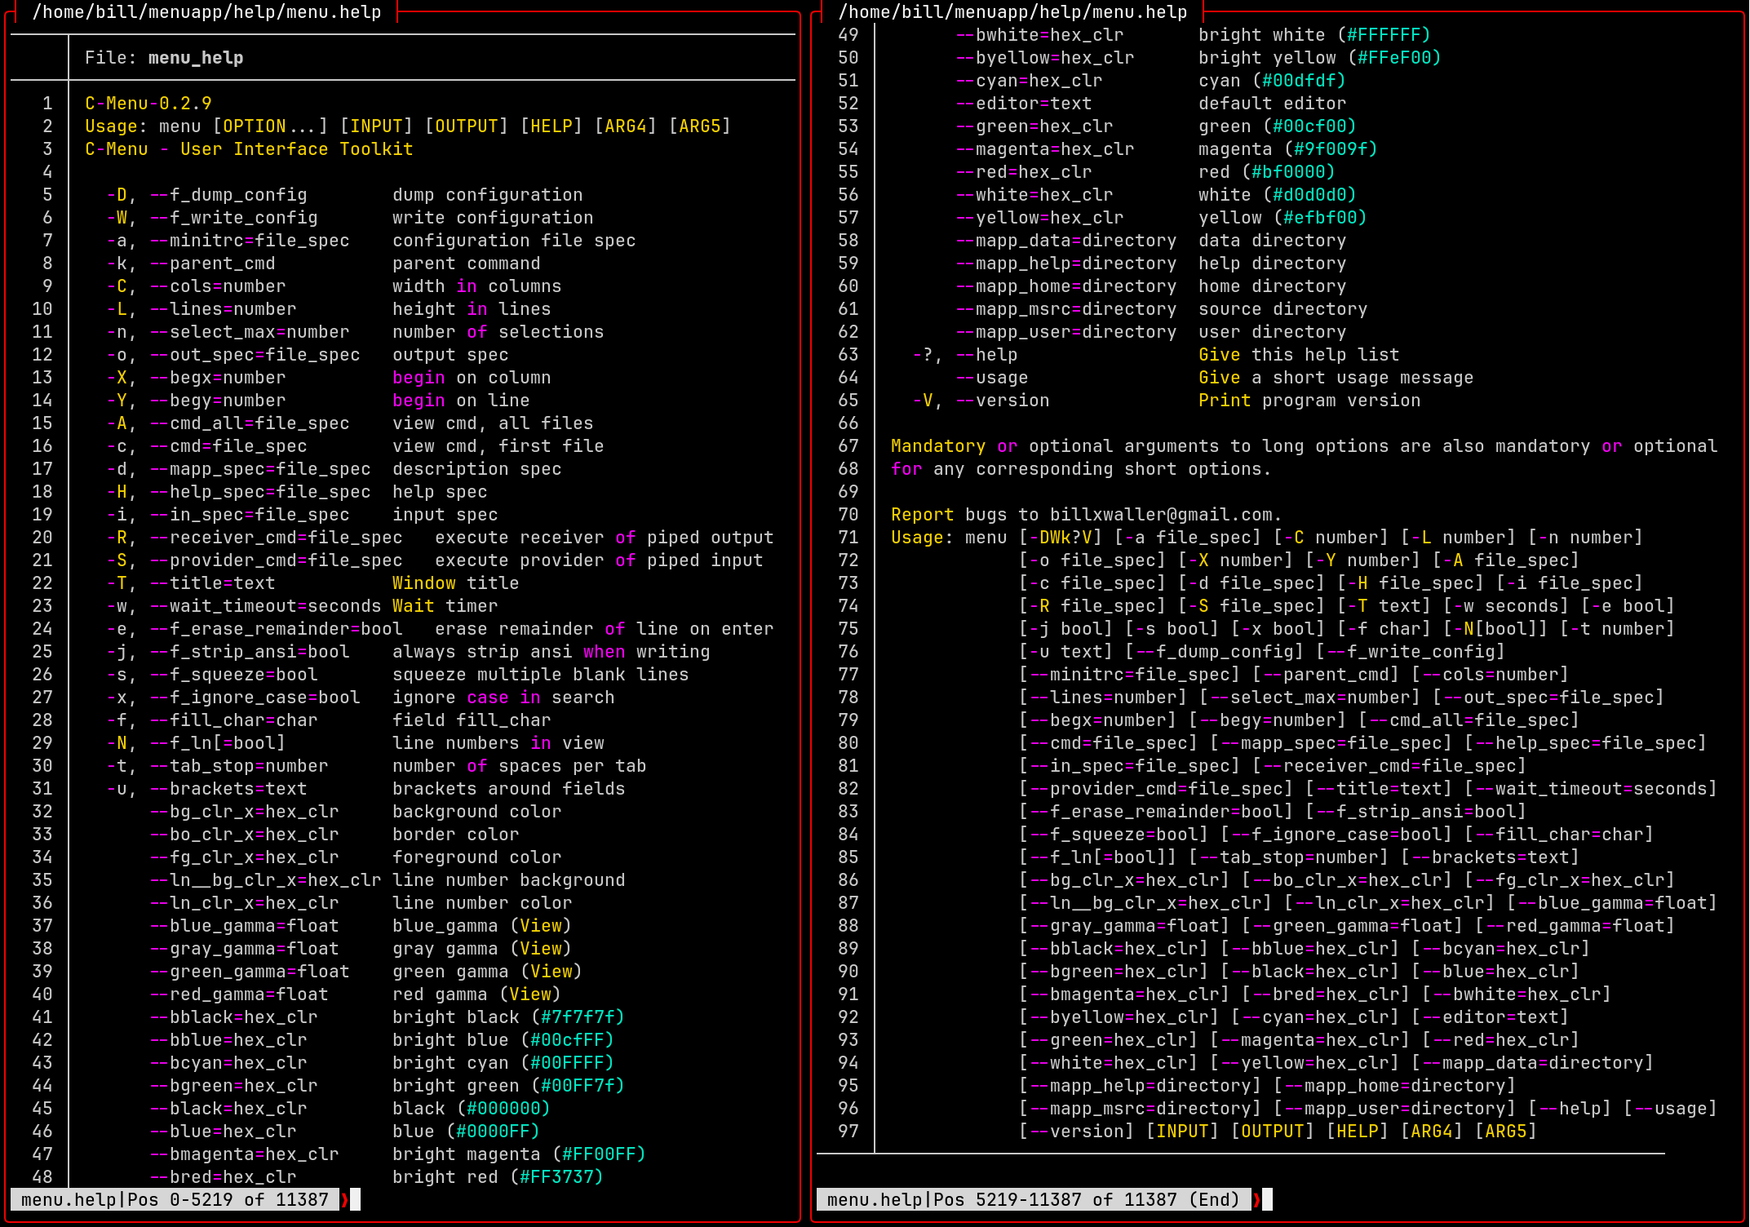Click '[ARG5]' on right pane line 97
Screen dimensions: 1750x1227
1506,1132
